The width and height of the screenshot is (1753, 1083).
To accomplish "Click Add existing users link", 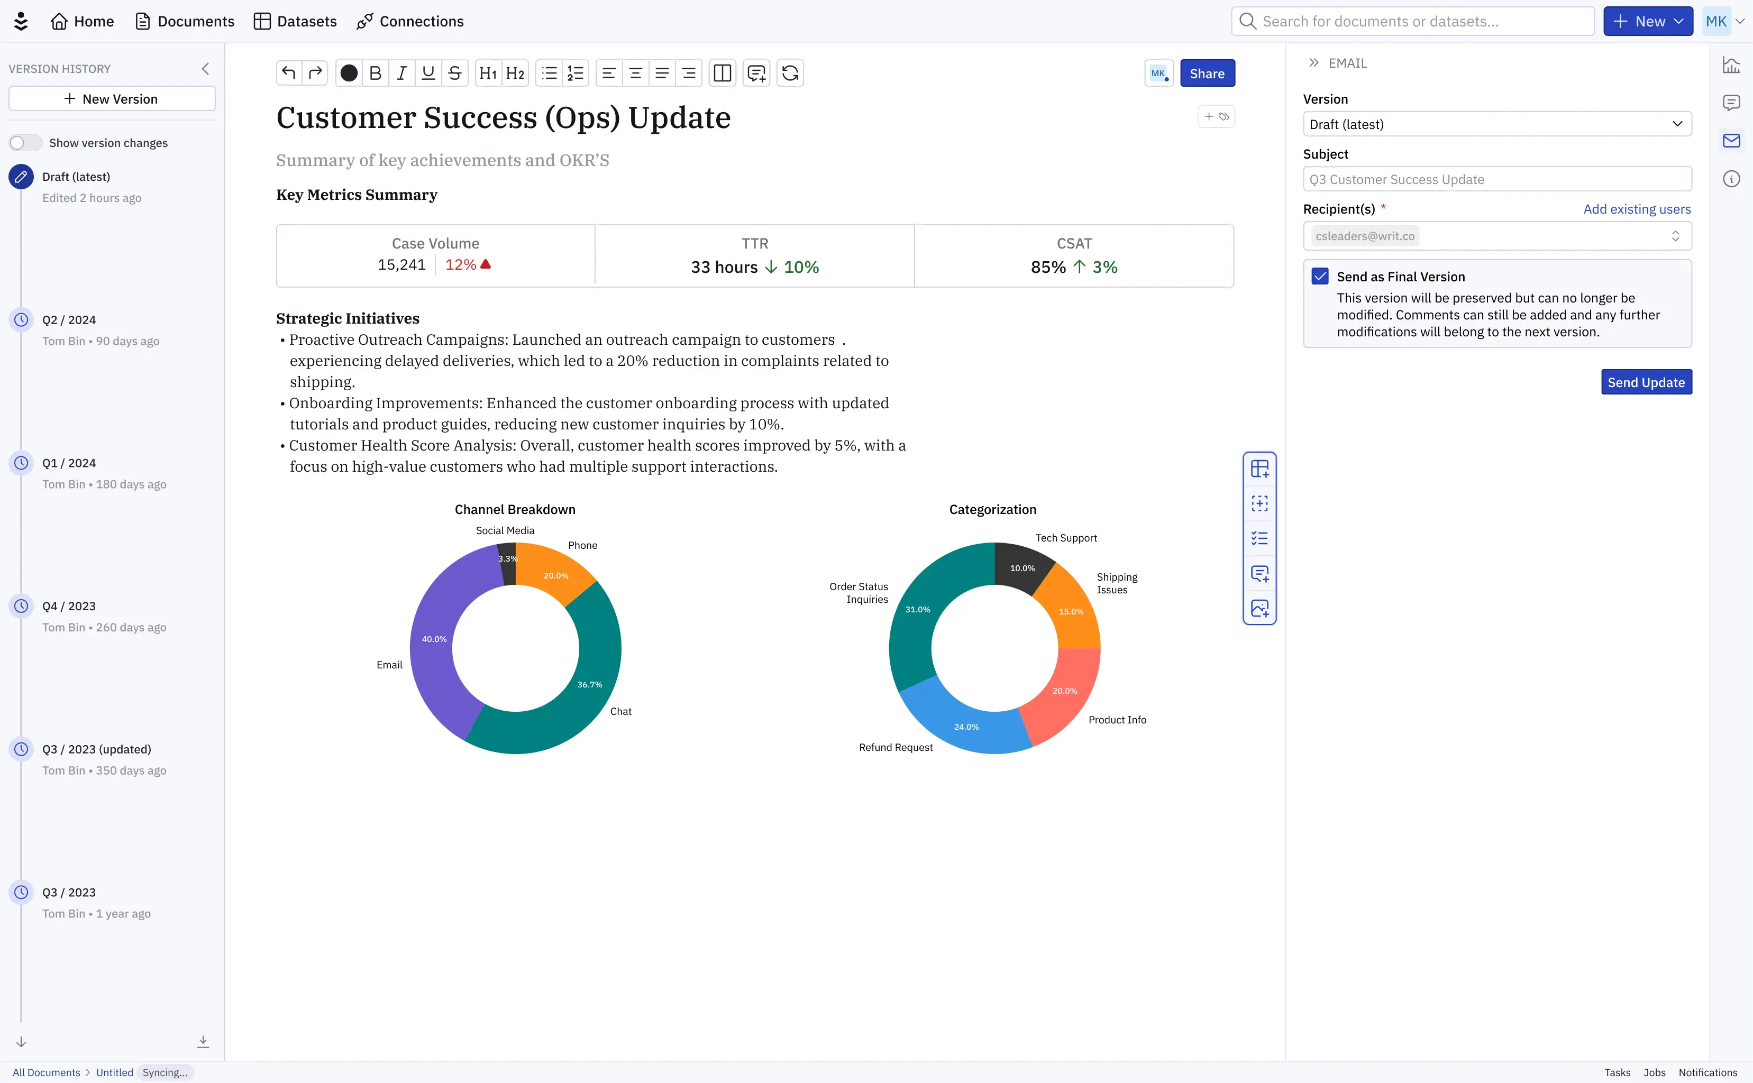I will 1637,208.
